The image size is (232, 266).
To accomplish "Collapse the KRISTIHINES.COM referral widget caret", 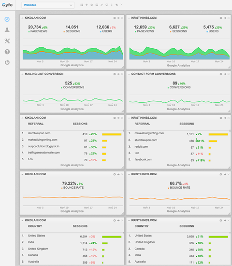I will tap(129, 118).
